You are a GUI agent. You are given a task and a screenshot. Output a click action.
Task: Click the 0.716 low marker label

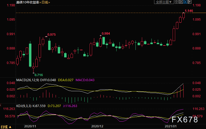pos(39,75)
